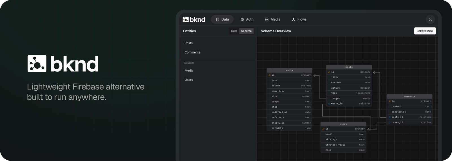This screenshot has height=161, width=452.
Task: Open the Users system entity
Action: click(189, 80)
